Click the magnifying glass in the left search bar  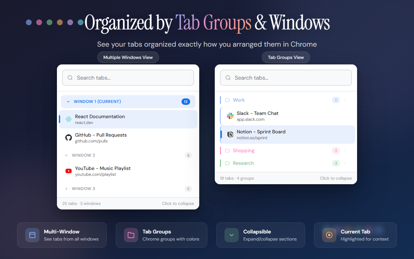click(x=70, y=78)
